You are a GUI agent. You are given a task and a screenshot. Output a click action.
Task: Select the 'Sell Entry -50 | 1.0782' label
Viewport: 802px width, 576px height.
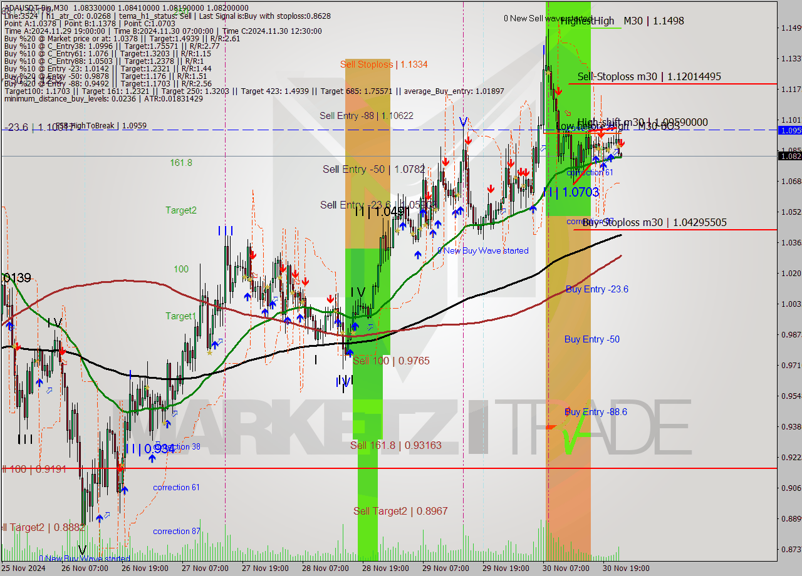coord(374,169)
